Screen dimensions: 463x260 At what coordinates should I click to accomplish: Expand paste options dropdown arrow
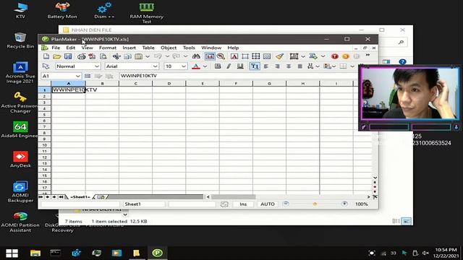148,56
